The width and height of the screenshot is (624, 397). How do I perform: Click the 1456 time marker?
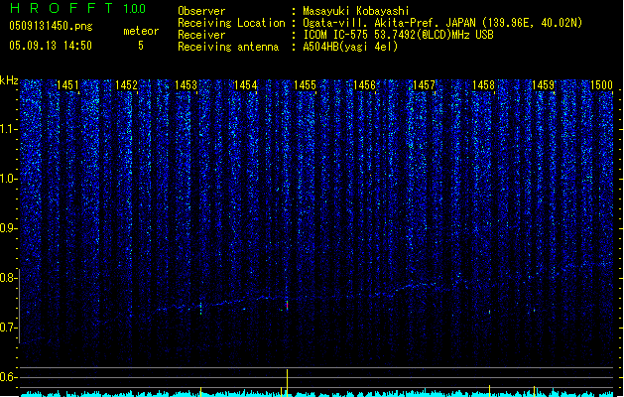coord(364,84)
